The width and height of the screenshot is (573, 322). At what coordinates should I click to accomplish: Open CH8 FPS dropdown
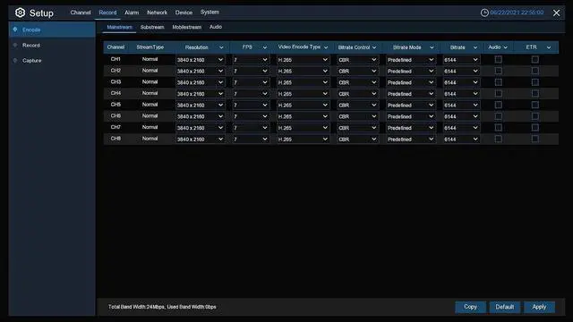[251, 140]
